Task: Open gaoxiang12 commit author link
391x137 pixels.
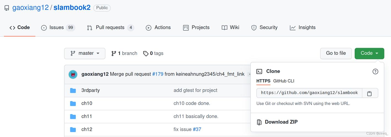Action: click(95, 74)
